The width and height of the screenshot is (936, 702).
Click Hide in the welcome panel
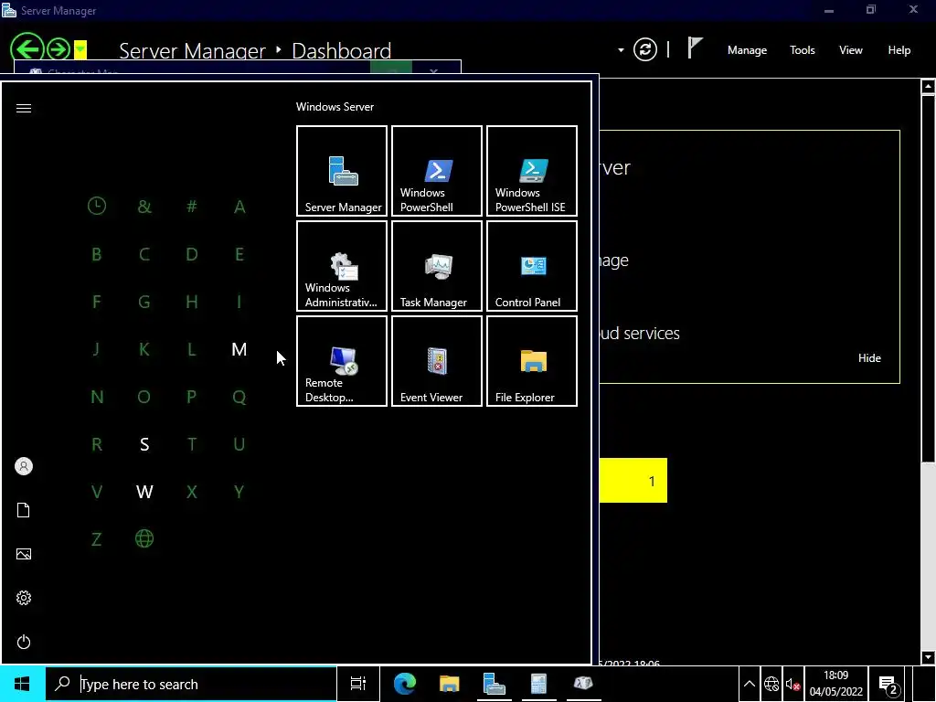tap(869, 358)
